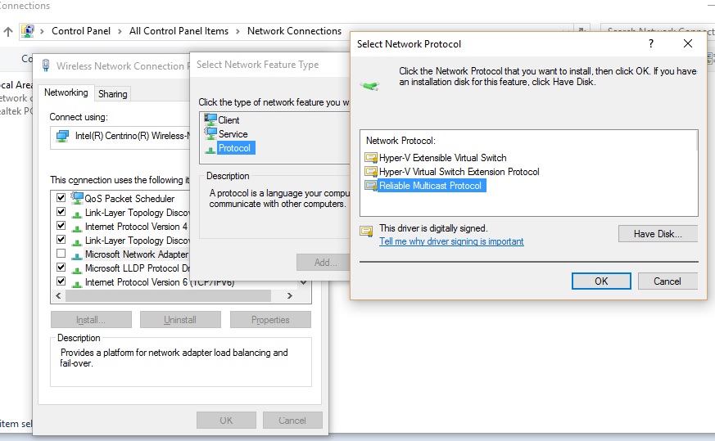Expand breadcrumb chevron before Control Panel
This screenshot has width=715, height=441.
click(x=42, y=31)
